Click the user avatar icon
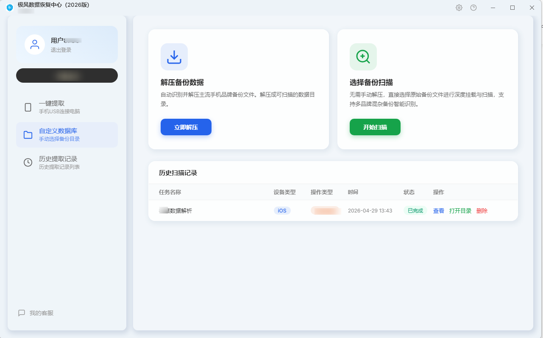543x338 pixels. pyautogui.click(x=35, y=45)
